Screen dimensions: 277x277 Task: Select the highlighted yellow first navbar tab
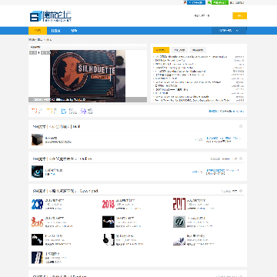coord(38,31)
